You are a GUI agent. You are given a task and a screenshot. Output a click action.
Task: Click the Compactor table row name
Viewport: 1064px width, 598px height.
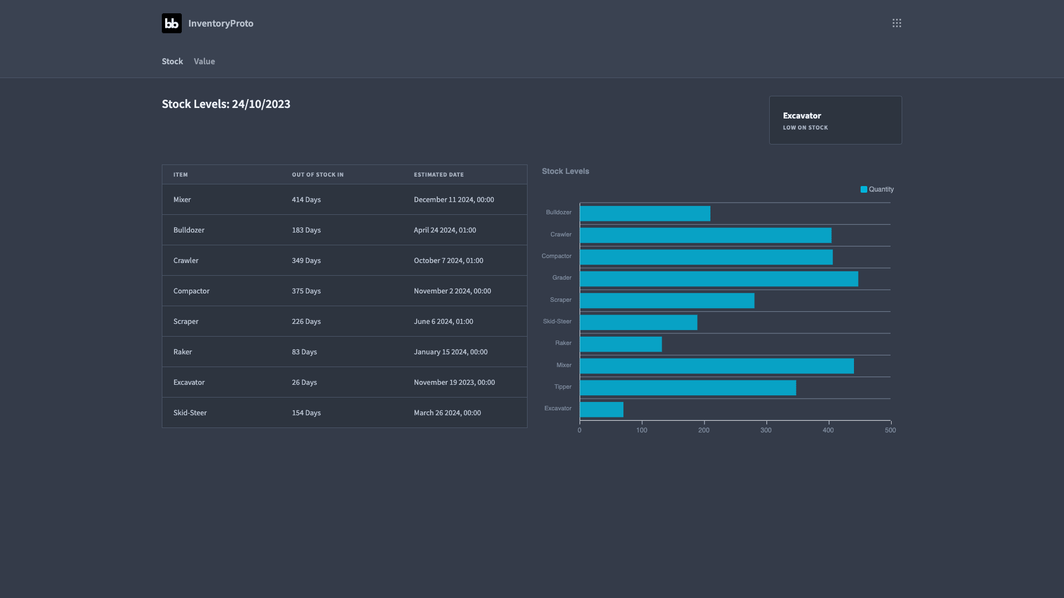pyautogui.click(x=191, y=291)
